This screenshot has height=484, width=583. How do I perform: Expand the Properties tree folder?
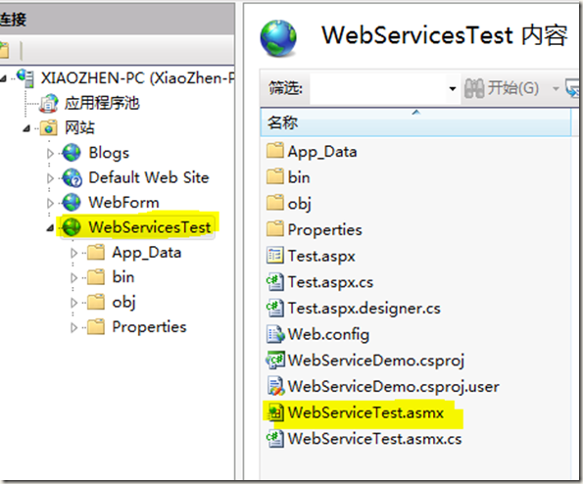click(x=74, y=327)
